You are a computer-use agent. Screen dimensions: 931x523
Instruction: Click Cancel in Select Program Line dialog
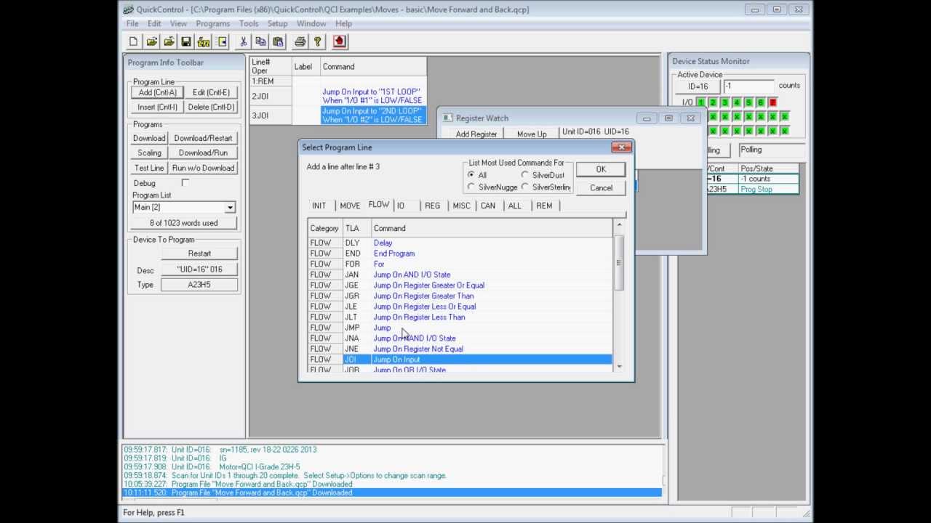point(601,187)
